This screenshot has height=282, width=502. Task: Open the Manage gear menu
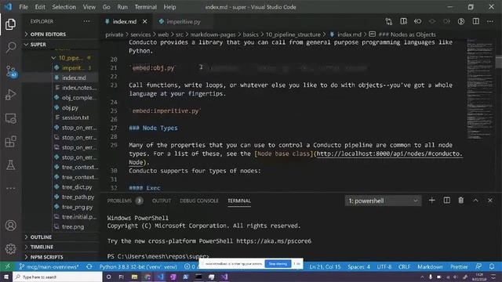tap(10, 248)
